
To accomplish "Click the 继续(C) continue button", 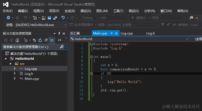I will [x=139, y=18].
